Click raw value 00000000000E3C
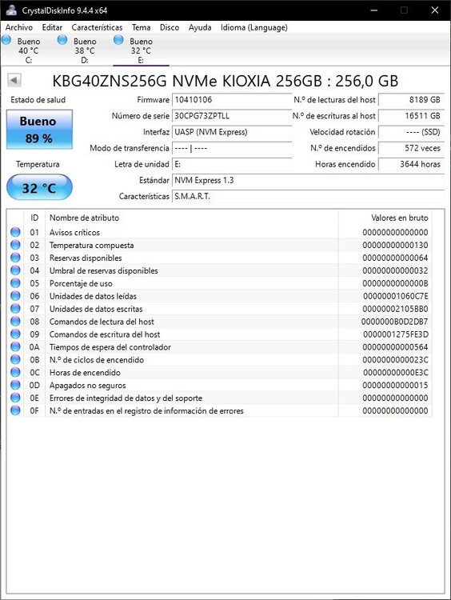Image resolution: width=451 pixels, height=600 pixels. tap(396, 373)
